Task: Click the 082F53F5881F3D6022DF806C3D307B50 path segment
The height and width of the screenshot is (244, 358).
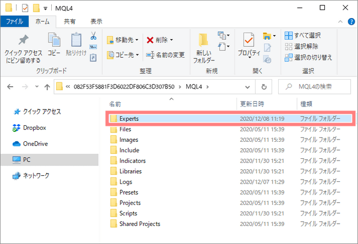Action: click(x=124, y=87)
